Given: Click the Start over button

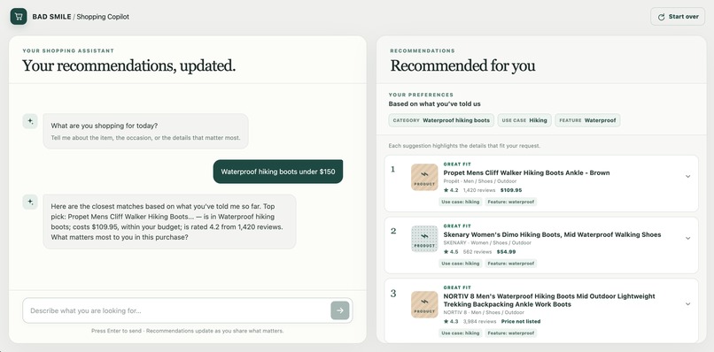Looking at the screenshot, I should click(678, 17).
